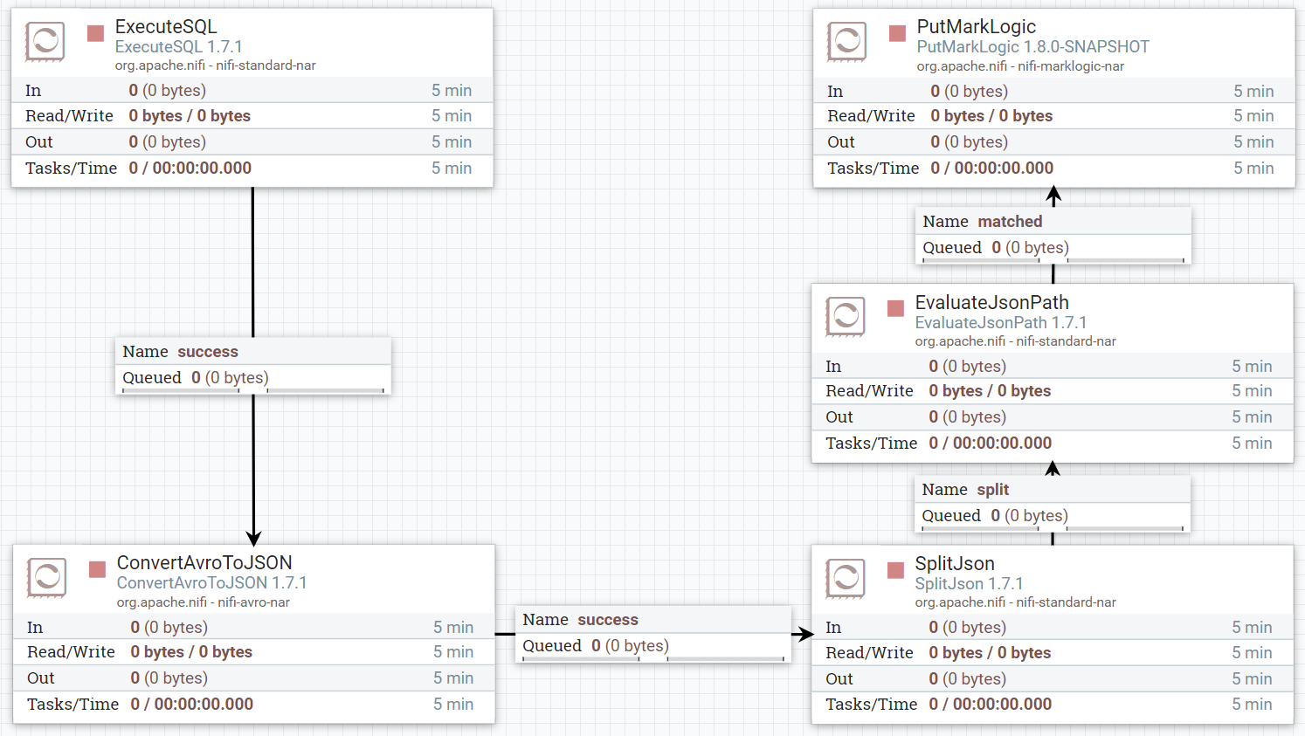Click the ConvertAvroToJSON stopped status indicator
The image size is (1305, 736).
tap(98, 569)
